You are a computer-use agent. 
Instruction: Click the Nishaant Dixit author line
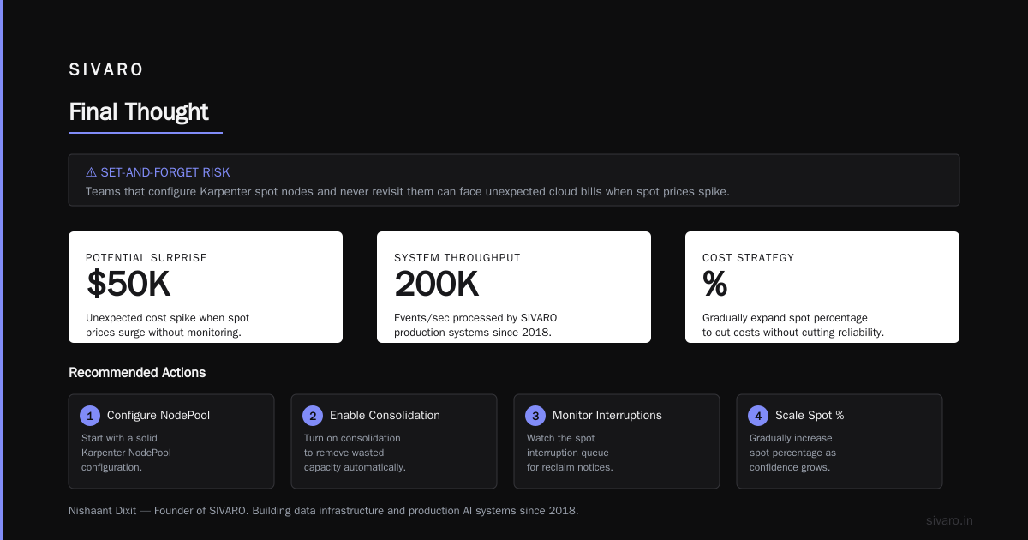(324, 511)
